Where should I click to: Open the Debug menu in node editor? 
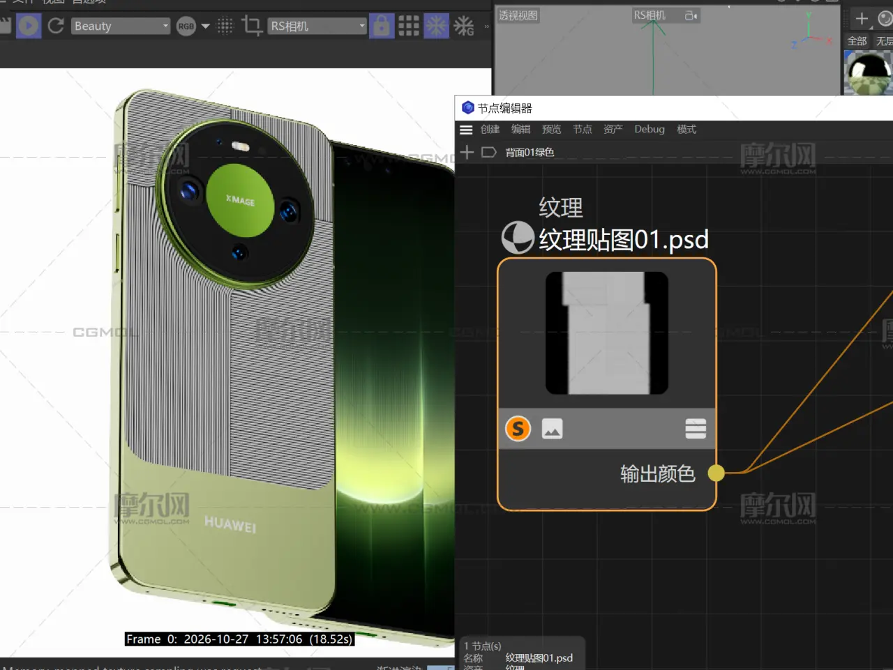[650, 130]
